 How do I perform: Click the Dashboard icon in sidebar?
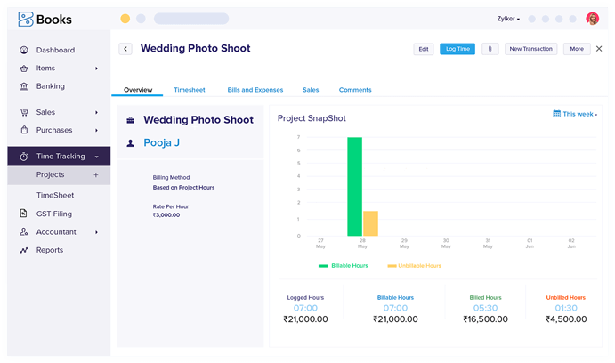coord(24,50)
